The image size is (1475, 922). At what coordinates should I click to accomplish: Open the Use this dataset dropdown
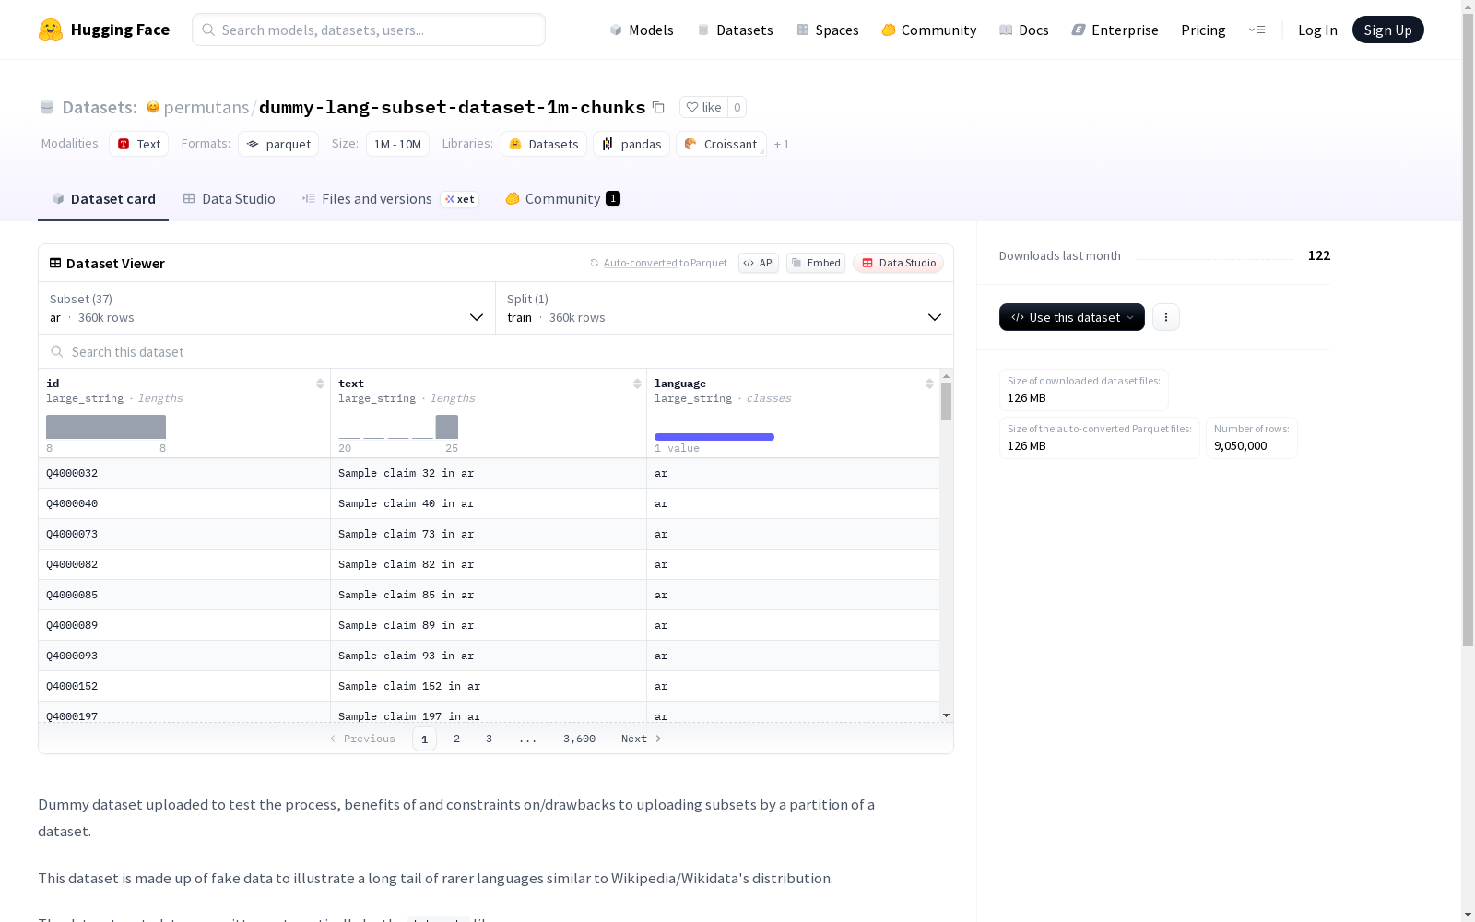pos(1072,317)
